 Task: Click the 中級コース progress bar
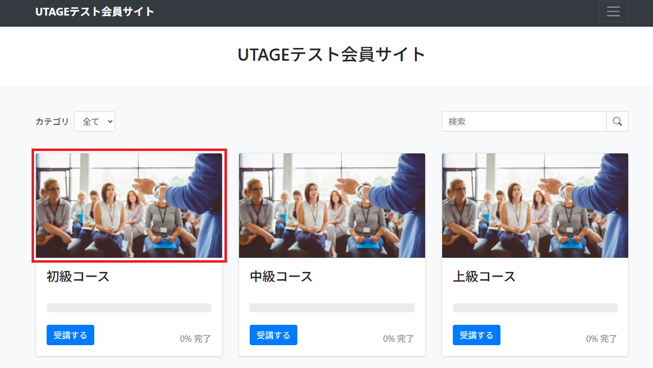click(332, 308)
